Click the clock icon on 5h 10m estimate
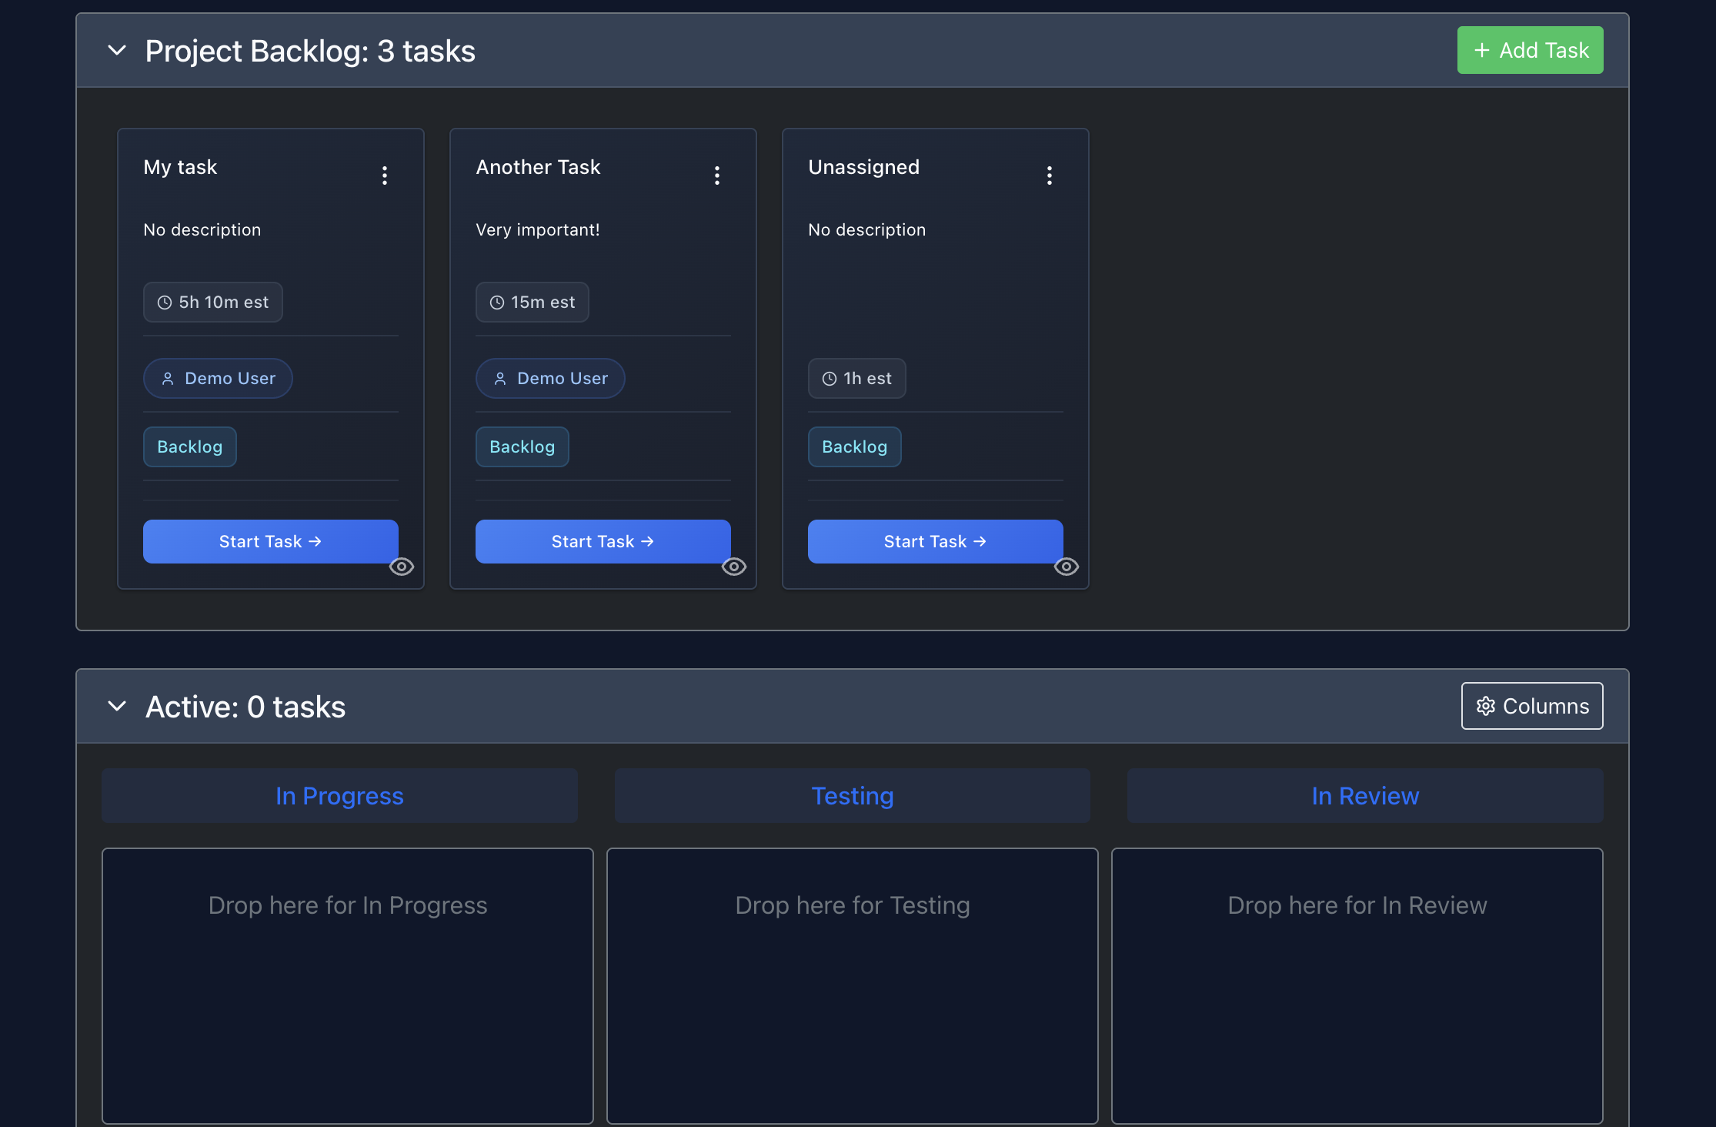 click(164, 302)
